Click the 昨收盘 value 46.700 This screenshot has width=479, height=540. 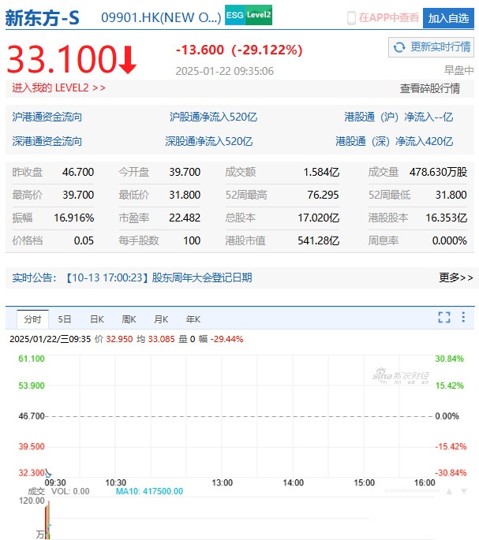click(x=78, y=172)
